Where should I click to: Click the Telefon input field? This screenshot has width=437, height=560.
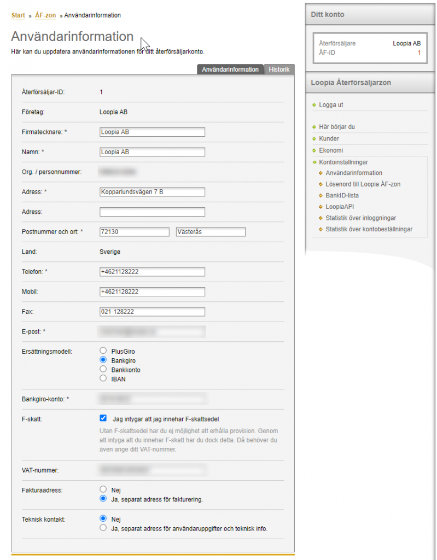(x=152, y=272)
